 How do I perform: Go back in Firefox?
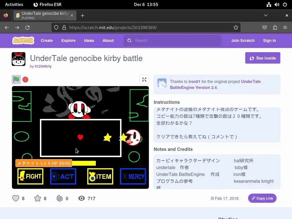tap(7, 28)
